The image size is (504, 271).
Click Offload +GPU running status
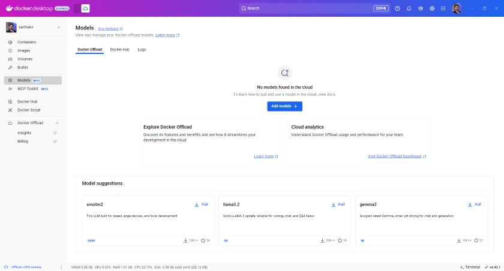[x=26, y=267]
